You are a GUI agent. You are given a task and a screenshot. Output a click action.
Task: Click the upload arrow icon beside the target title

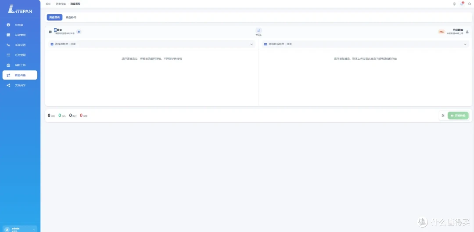467,32
